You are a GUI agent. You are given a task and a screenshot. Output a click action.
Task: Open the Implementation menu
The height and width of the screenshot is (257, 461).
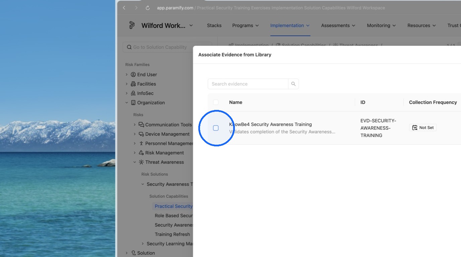(x=290, y=25)
